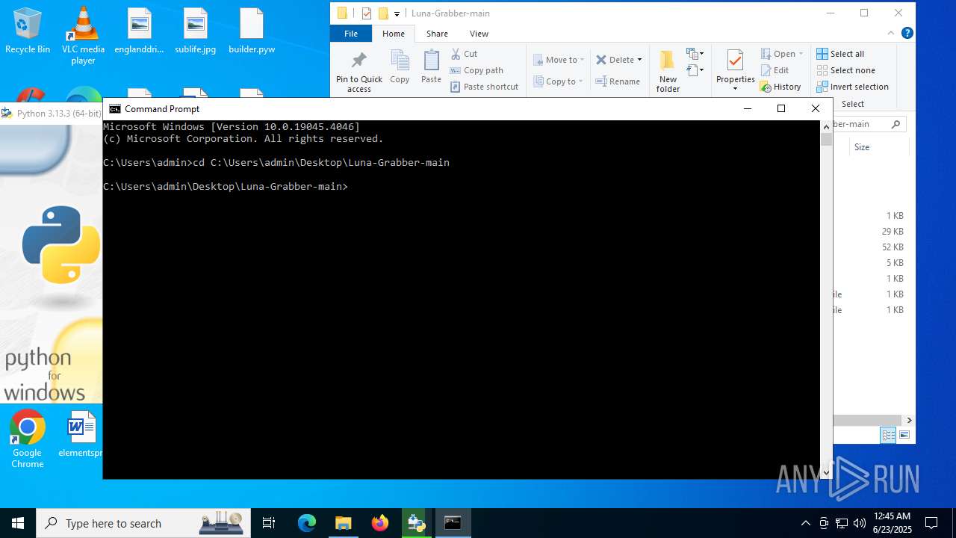Expand Properties dropdown arrow
The image size is (956, 538).
click(736, 89)
